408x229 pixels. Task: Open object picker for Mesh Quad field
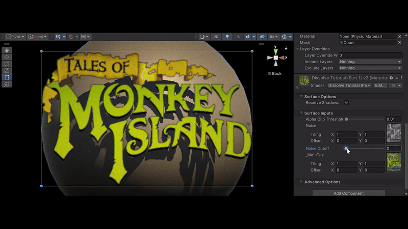tap(399, 43)
